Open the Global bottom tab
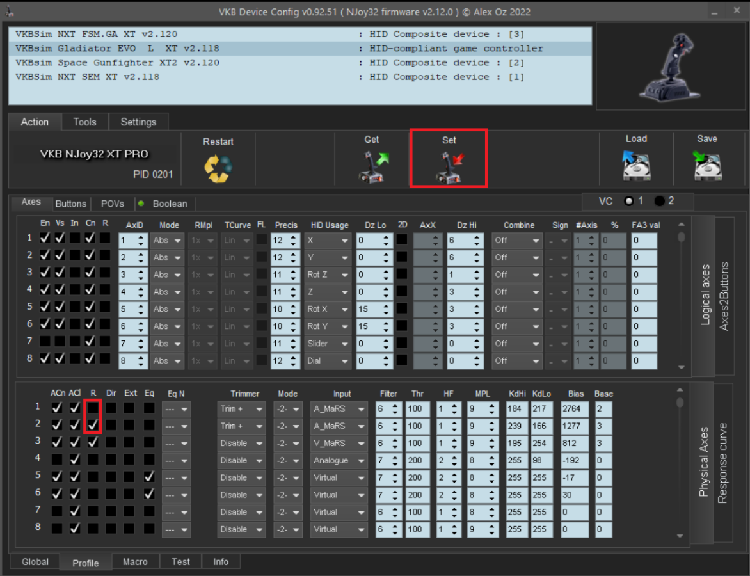This screenshot has width=750, height=576. click(35, 562)
